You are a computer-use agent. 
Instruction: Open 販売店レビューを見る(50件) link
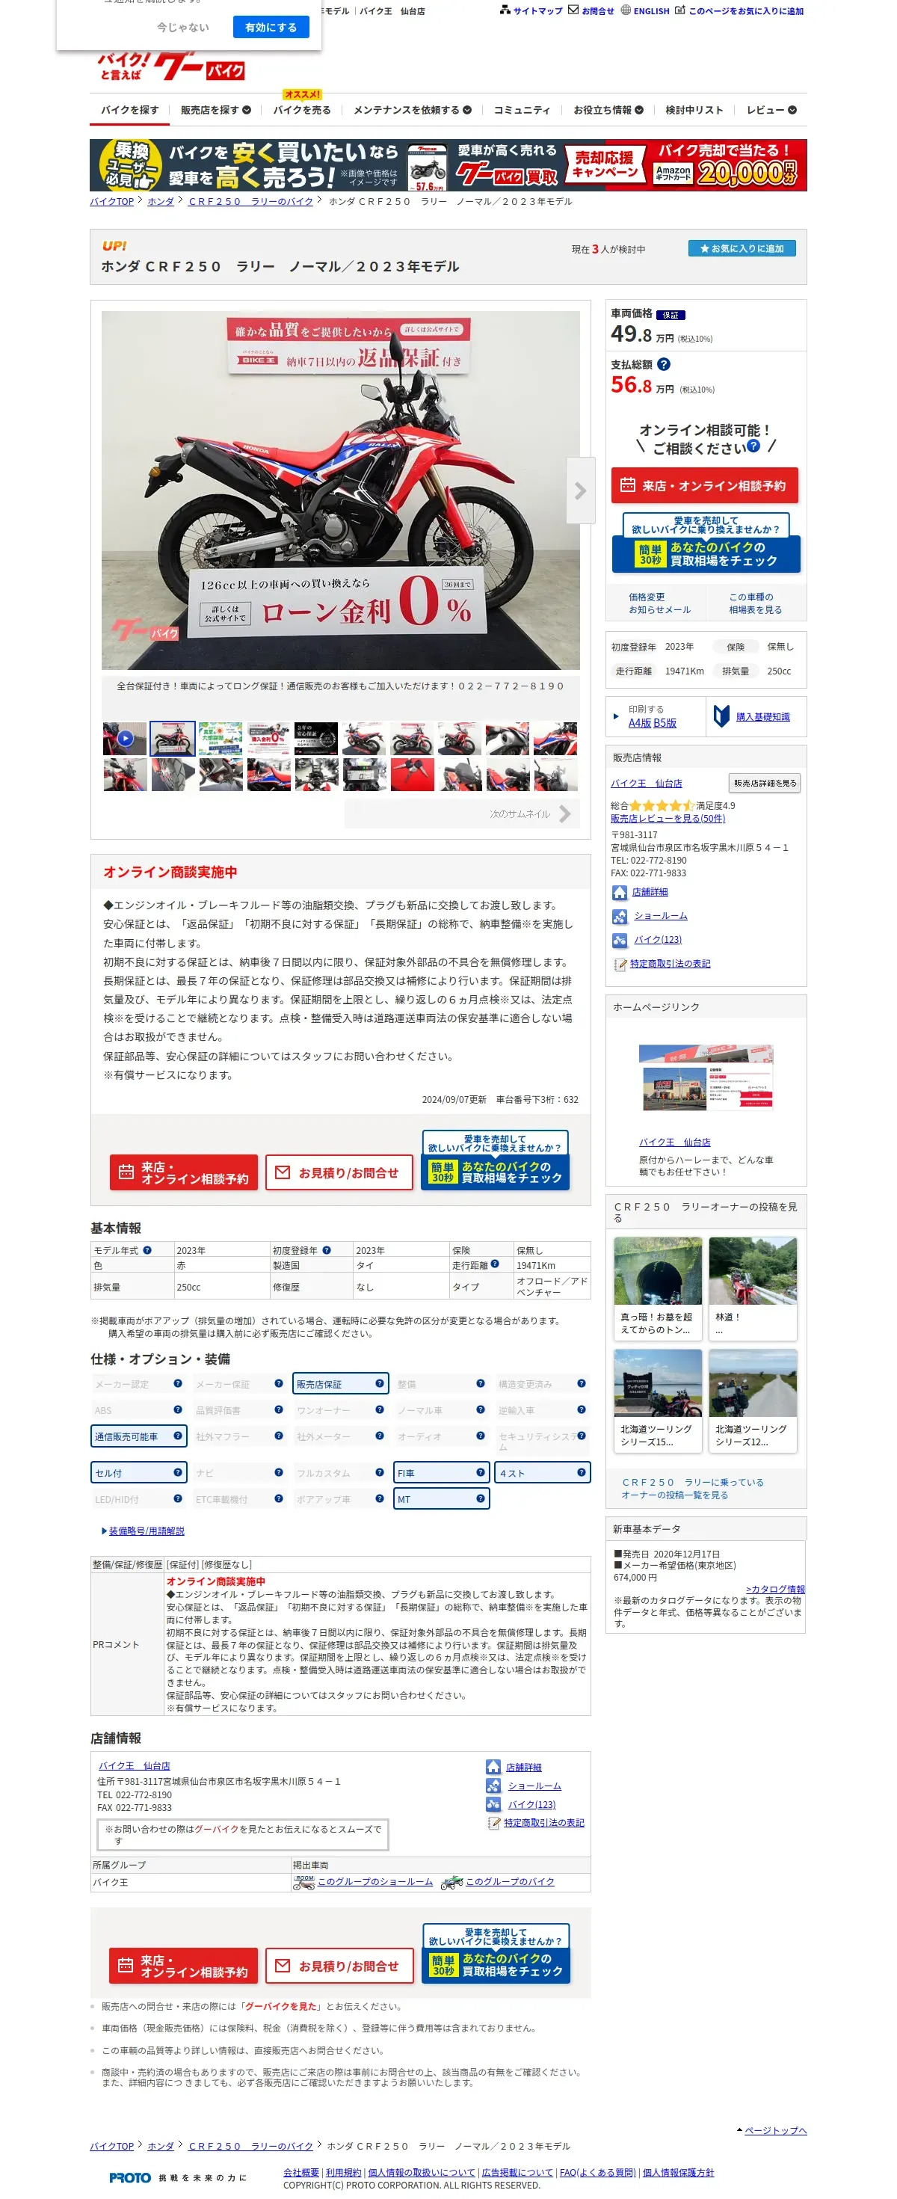click(x=668, y=819)
